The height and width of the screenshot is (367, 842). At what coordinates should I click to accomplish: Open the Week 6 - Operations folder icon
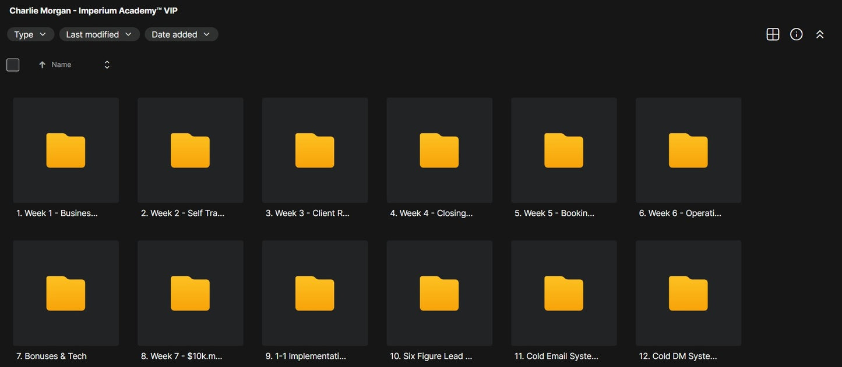[688, 150]
